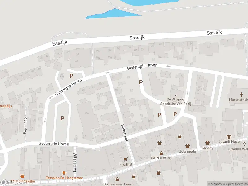Select the Bouncewear Gear basket icon
This screenshot has width=248, height=186.
[x=117, y=179]
